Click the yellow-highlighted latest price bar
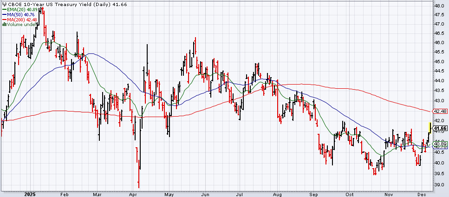 (x=430, y=127)
